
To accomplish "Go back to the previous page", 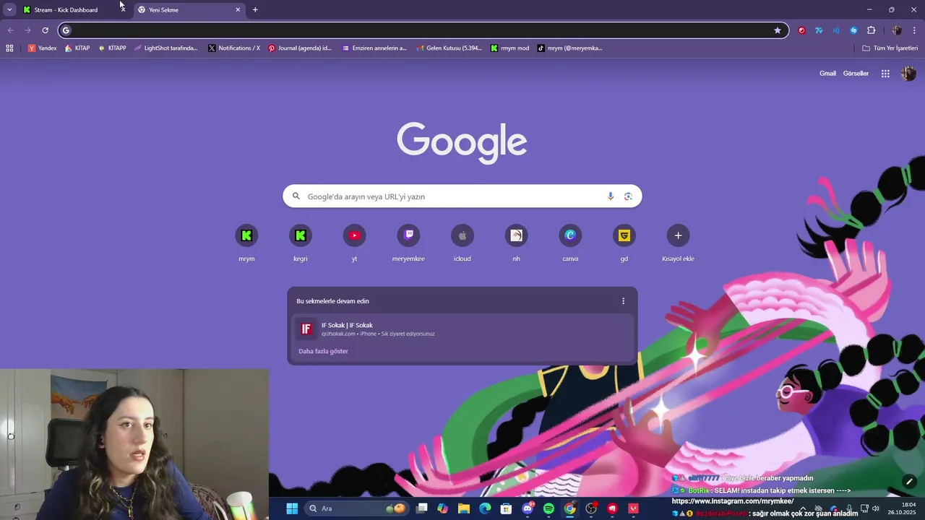I will pyautogui.click(x=10, y=30).
